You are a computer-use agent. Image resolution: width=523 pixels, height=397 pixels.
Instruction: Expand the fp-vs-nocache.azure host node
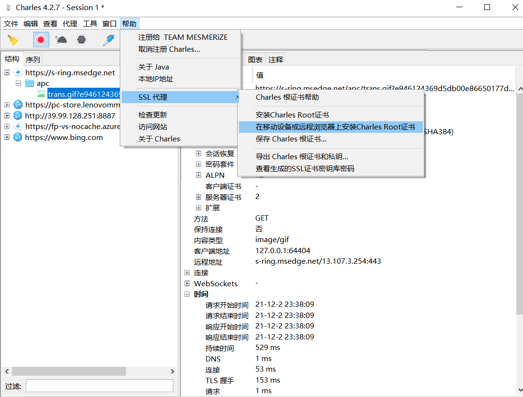point(7,126)
